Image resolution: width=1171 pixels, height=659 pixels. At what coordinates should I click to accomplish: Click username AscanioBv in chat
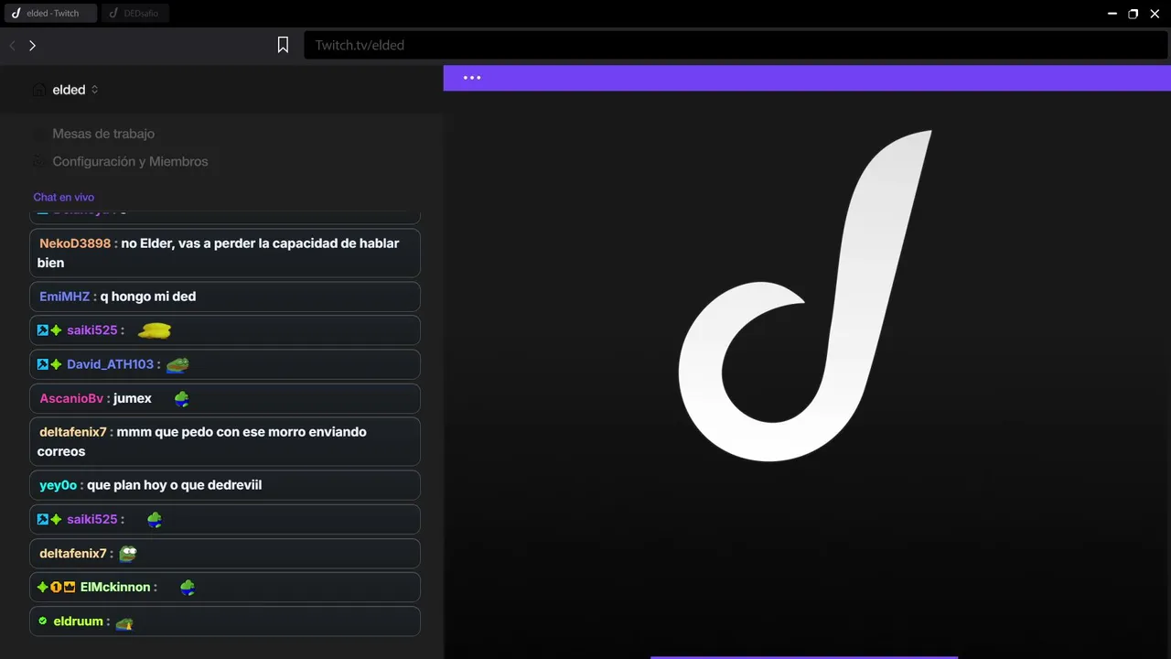click(x=71, y=398)
